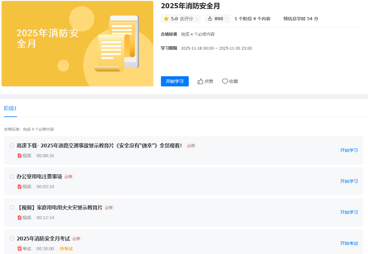Click the video icon under 家庭用电用火火灾警示教育片
The width and height of the screenshot is (368, 254).
click(20, 218)
